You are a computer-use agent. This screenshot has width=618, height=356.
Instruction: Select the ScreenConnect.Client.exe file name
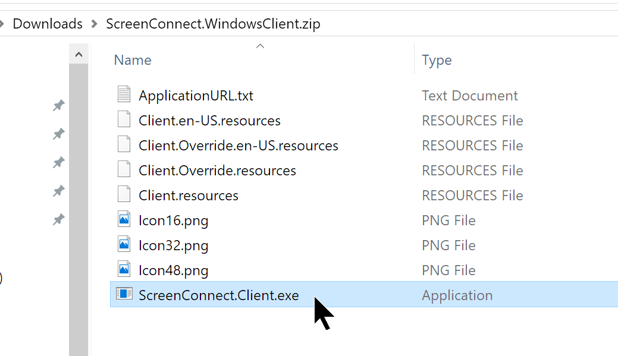point(219,295)
